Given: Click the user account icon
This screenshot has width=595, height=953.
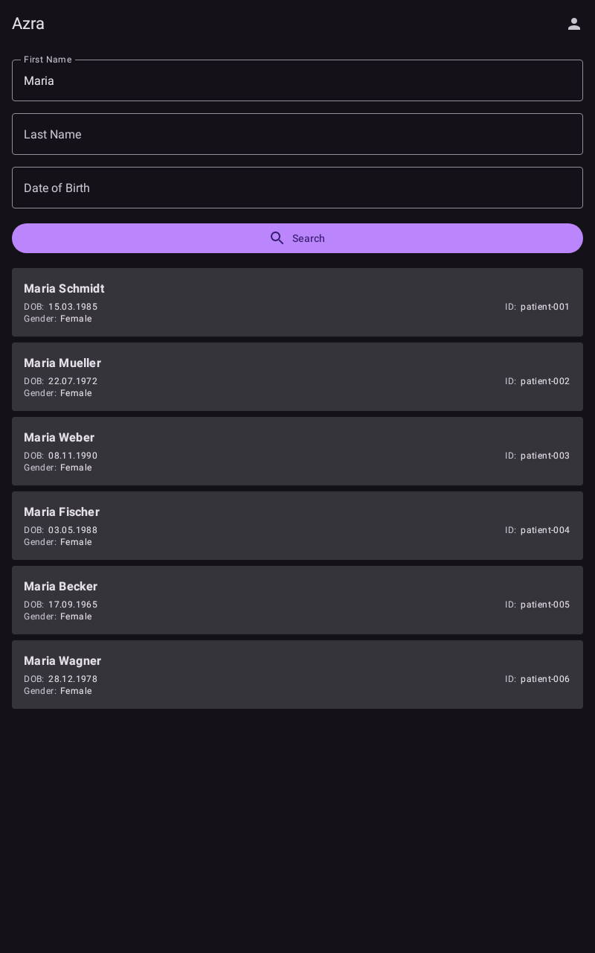Looking at the screenshot, I should point(574,23).
